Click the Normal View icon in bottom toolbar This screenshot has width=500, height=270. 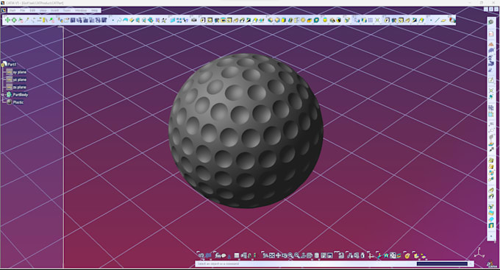[303, 255]
